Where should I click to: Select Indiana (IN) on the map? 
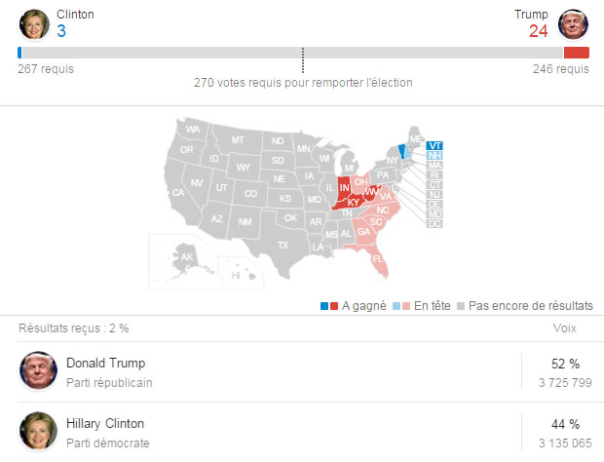[343, 188]
